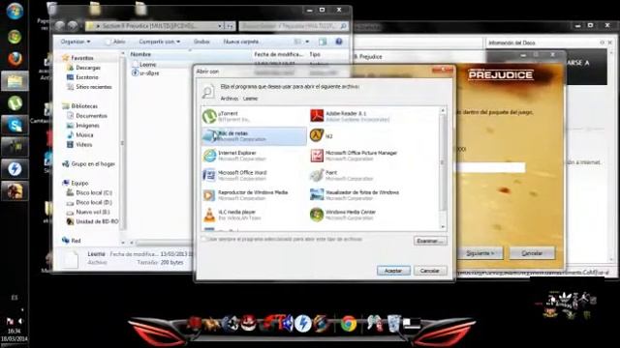Click the search magnifier in Explorer search box
Image resolution: width=620 pixels, height=348 pixels.
tap(343, 26)
